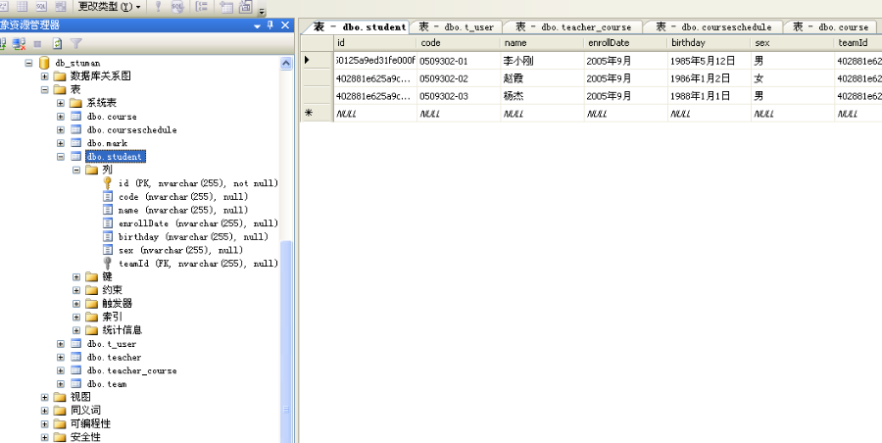This screenshot has width=882, height=443.
Task: Collapse the 列 folder
Action: [75, 170]
